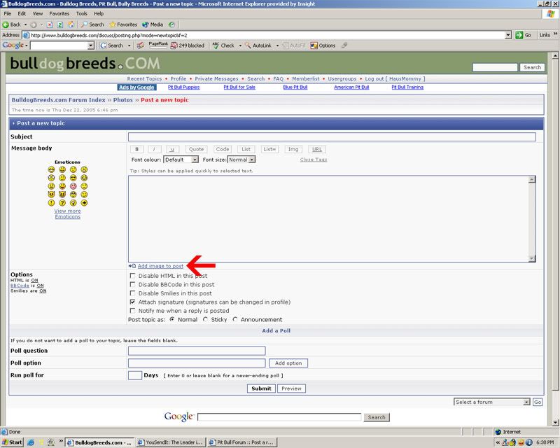This screenshot has height=448, width=560.
Task: Click the PageRank indicator in Google toolbar
Action: point(158,44)
